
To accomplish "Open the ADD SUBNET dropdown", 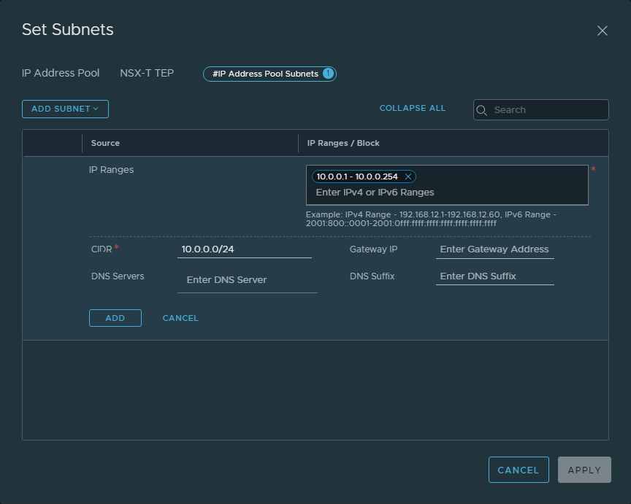I will click(x=65, y=109).
